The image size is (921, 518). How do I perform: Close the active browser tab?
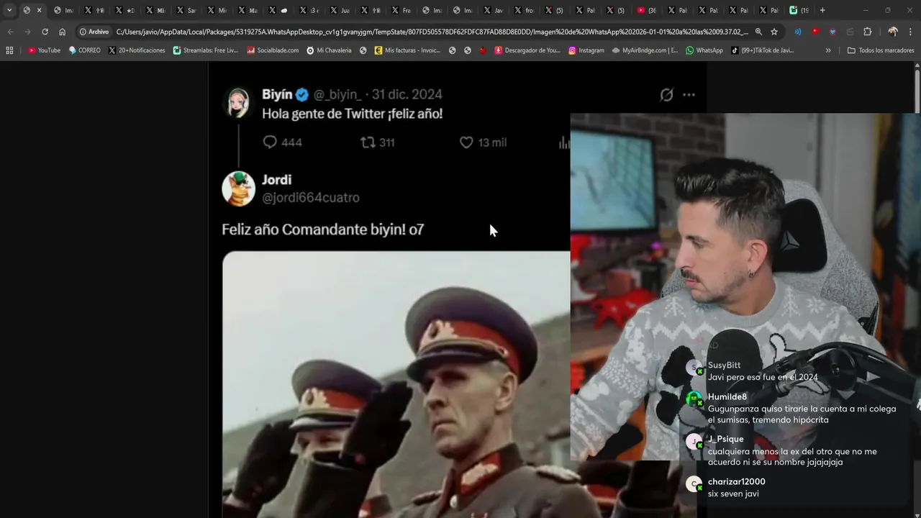click(x=39, y=10)
